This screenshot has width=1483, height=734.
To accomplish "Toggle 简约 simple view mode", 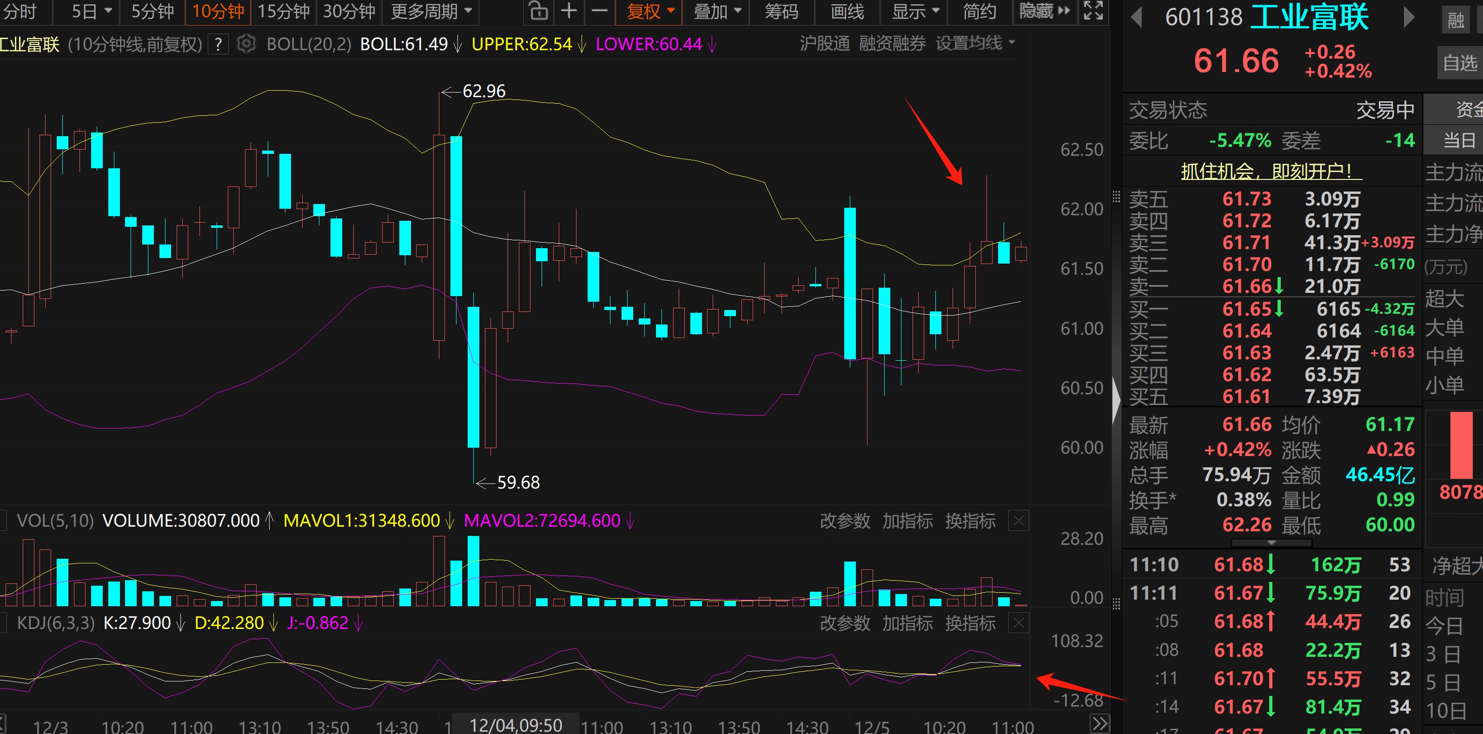I will pos(979,11).
